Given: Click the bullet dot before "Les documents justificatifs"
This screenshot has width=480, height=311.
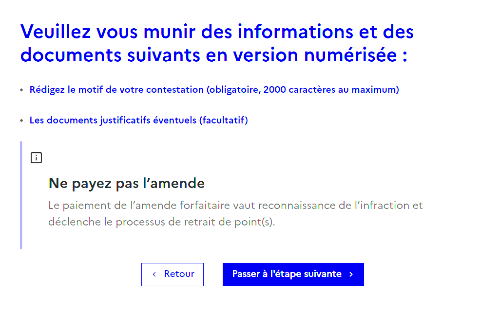Looking at the screenshot, I should [x=21, y=120].
